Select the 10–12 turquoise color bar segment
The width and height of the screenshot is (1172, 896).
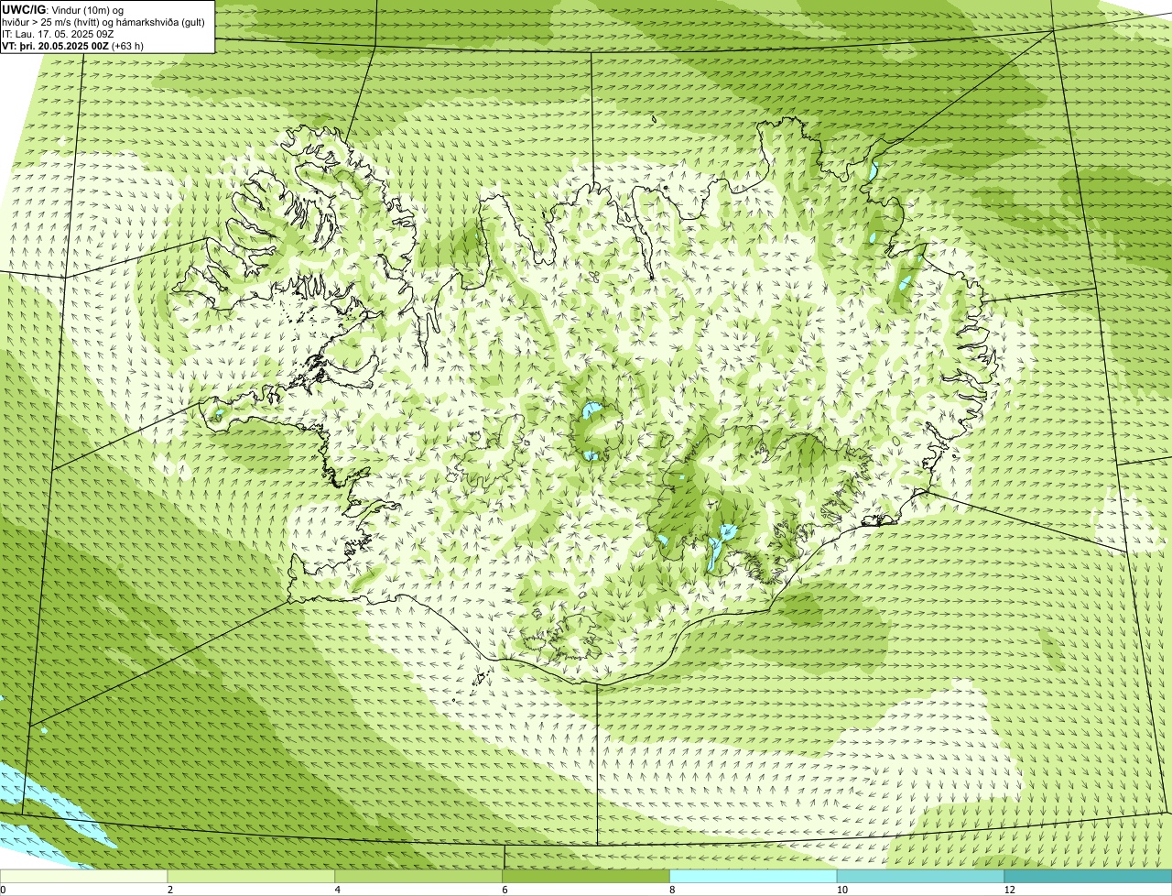coord(922,876)
